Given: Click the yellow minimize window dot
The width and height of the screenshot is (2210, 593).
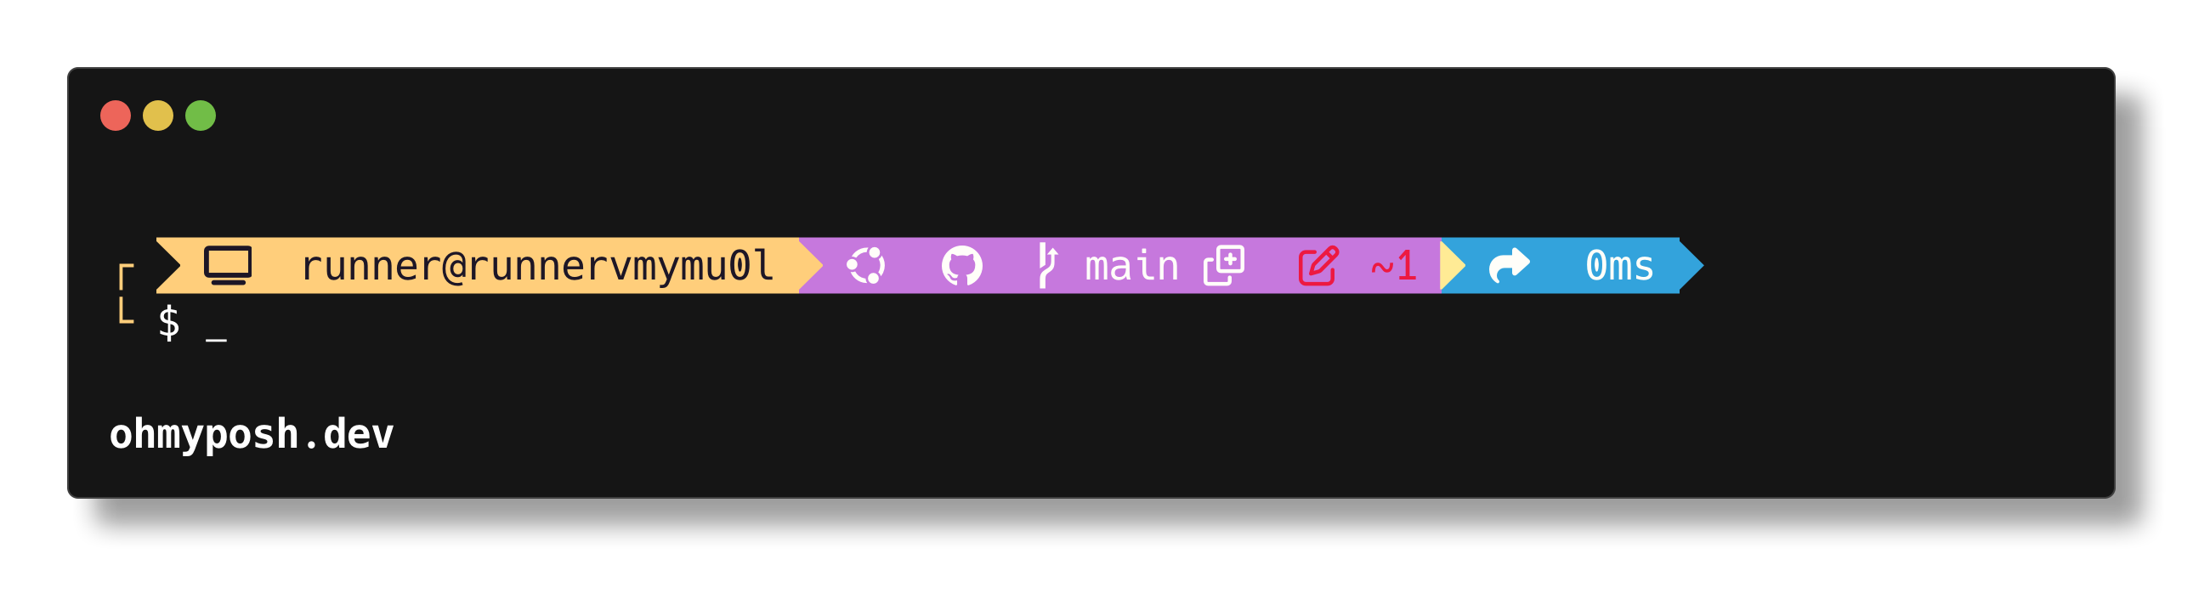Looking at the screenshot, I should 158,116.
